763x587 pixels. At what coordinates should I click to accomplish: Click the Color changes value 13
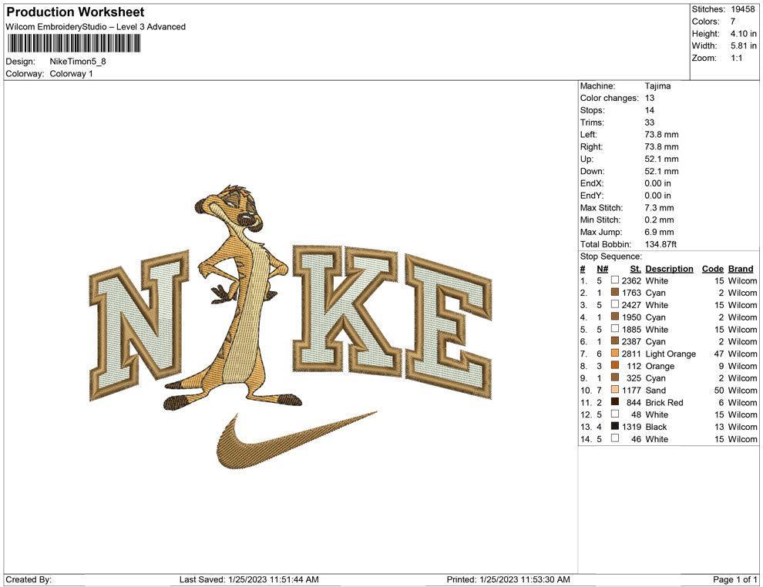tap(650, 99)
